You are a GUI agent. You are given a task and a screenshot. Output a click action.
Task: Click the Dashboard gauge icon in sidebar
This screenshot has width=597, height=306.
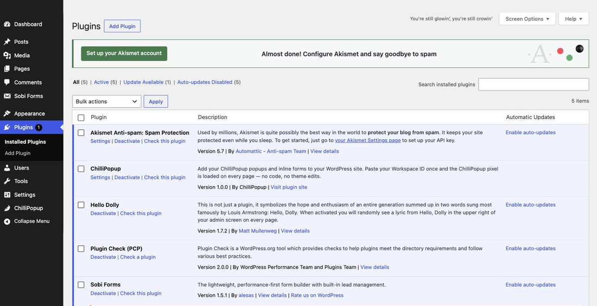[7, 24]
